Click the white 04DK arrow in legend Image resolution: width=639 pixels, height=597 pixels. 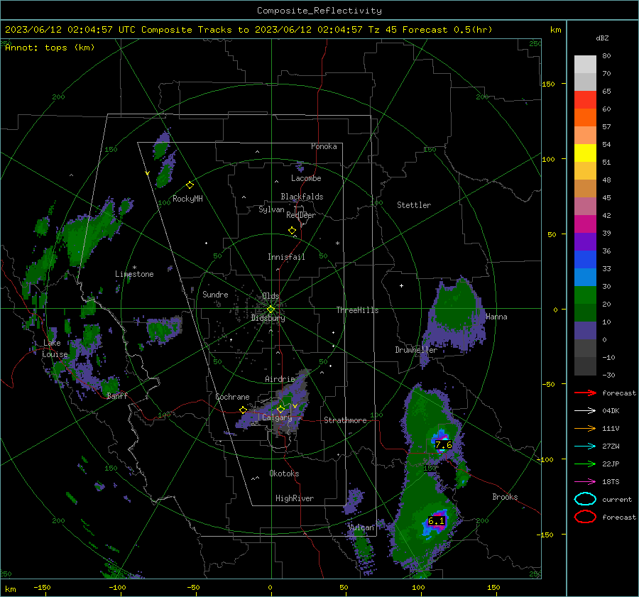585,411
